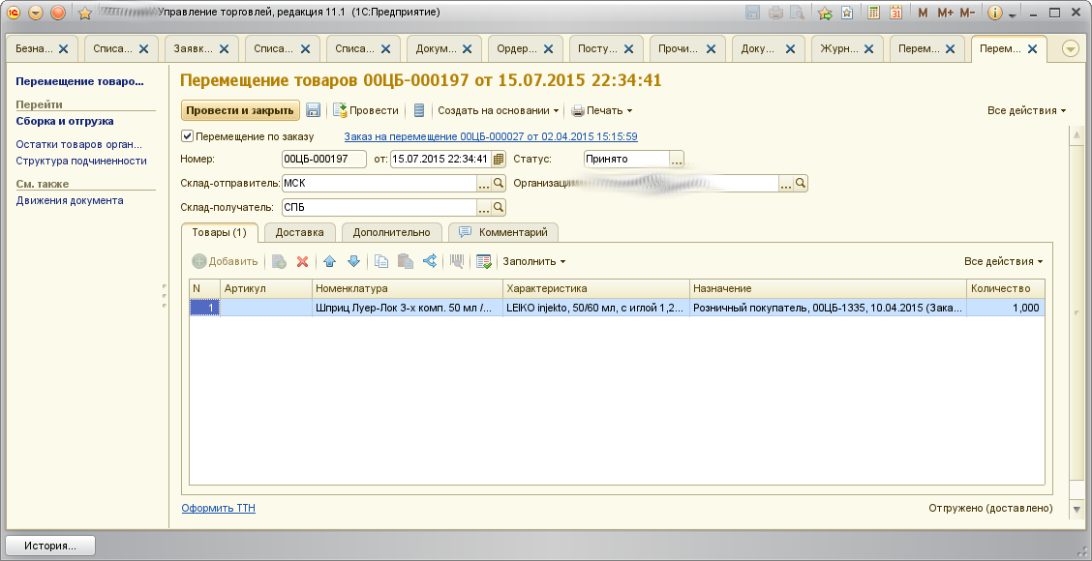Click the Склад-получатель input field
1092x561 pixels.
click(378, 207)
